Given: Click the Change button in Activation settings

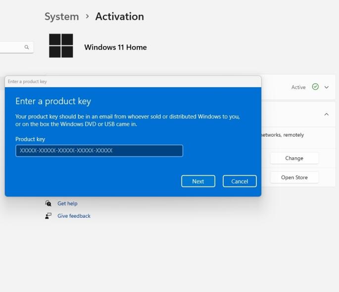Looking at the screenshot, I should tap(294, 158).
